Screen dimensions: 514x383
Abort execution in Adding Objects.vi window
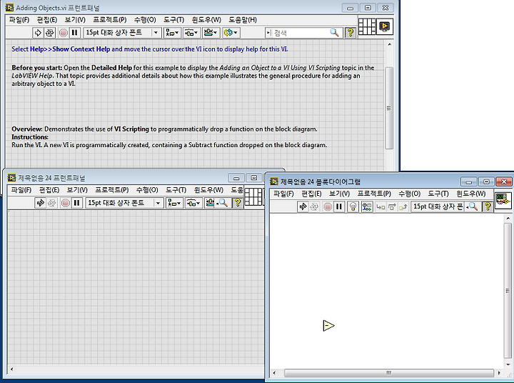pos(64,32)
